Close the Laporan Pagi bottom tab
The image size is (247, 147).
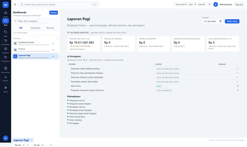pos(31,140)
